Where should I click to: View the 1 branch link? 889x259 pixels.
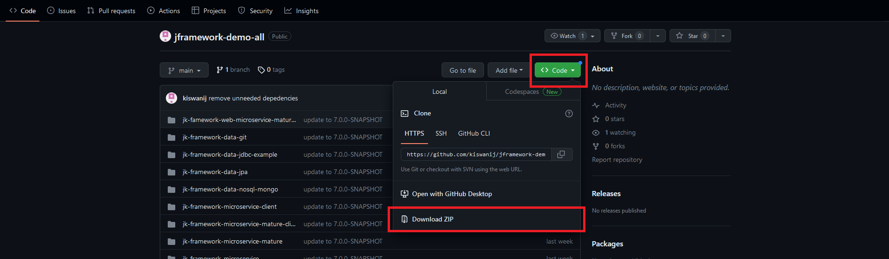[x=233, y=70]
